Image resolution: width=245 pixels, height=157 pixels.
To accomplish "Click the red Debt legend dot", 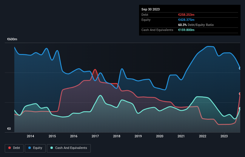I will tap(10, 148).
